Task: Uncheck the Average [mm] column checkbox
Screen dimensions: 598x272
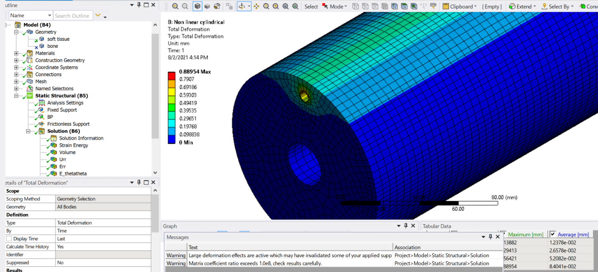Action: tap(553, 234)
